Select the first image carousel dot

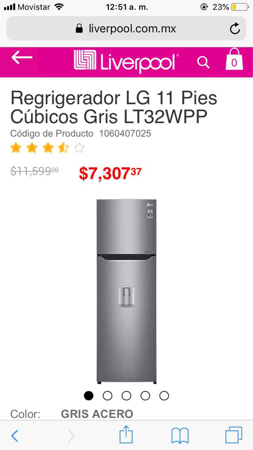click(x=89, y=396)
